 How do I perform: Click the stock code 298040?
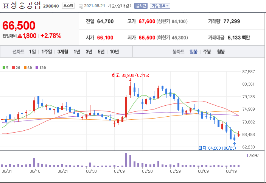[51, 6]
